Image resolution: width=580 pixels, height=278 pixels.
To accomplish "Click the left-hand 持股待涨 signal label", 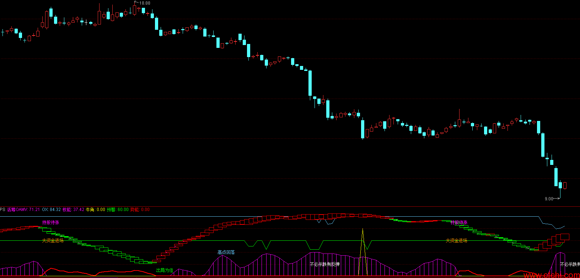I will tap(51, 223).
